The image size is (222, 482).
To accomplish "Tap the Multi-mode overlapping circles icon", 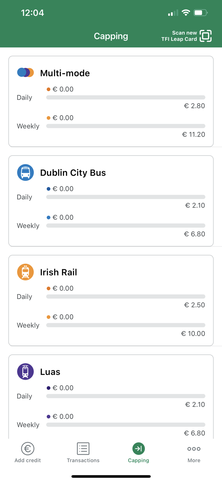I will pyautogui.click(x=25, y=73).
